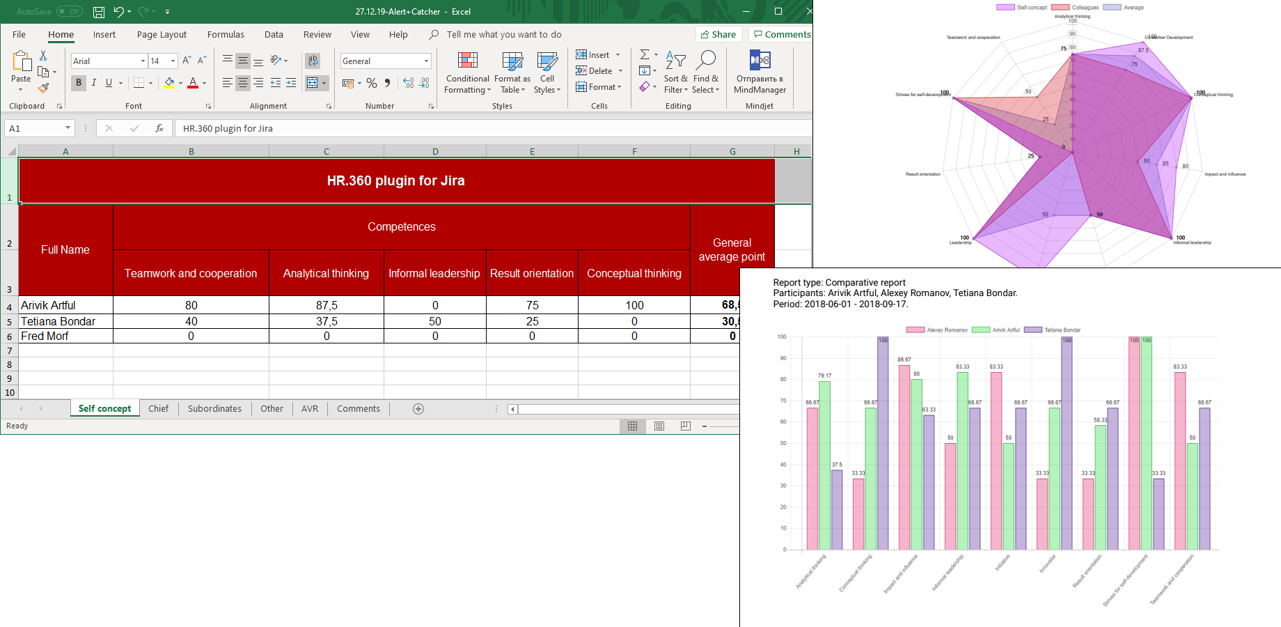The image size is (1281, 627).
Task: Decrease font size with the smaller A icon
Action: pyautogui.click(x=202, y=61)
